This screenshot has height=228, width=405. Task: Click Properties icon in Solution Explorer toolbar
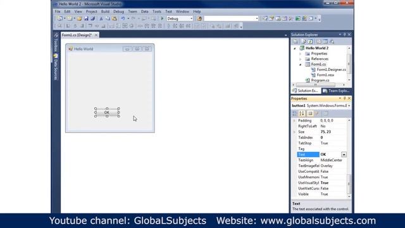[x=296, y=41]
